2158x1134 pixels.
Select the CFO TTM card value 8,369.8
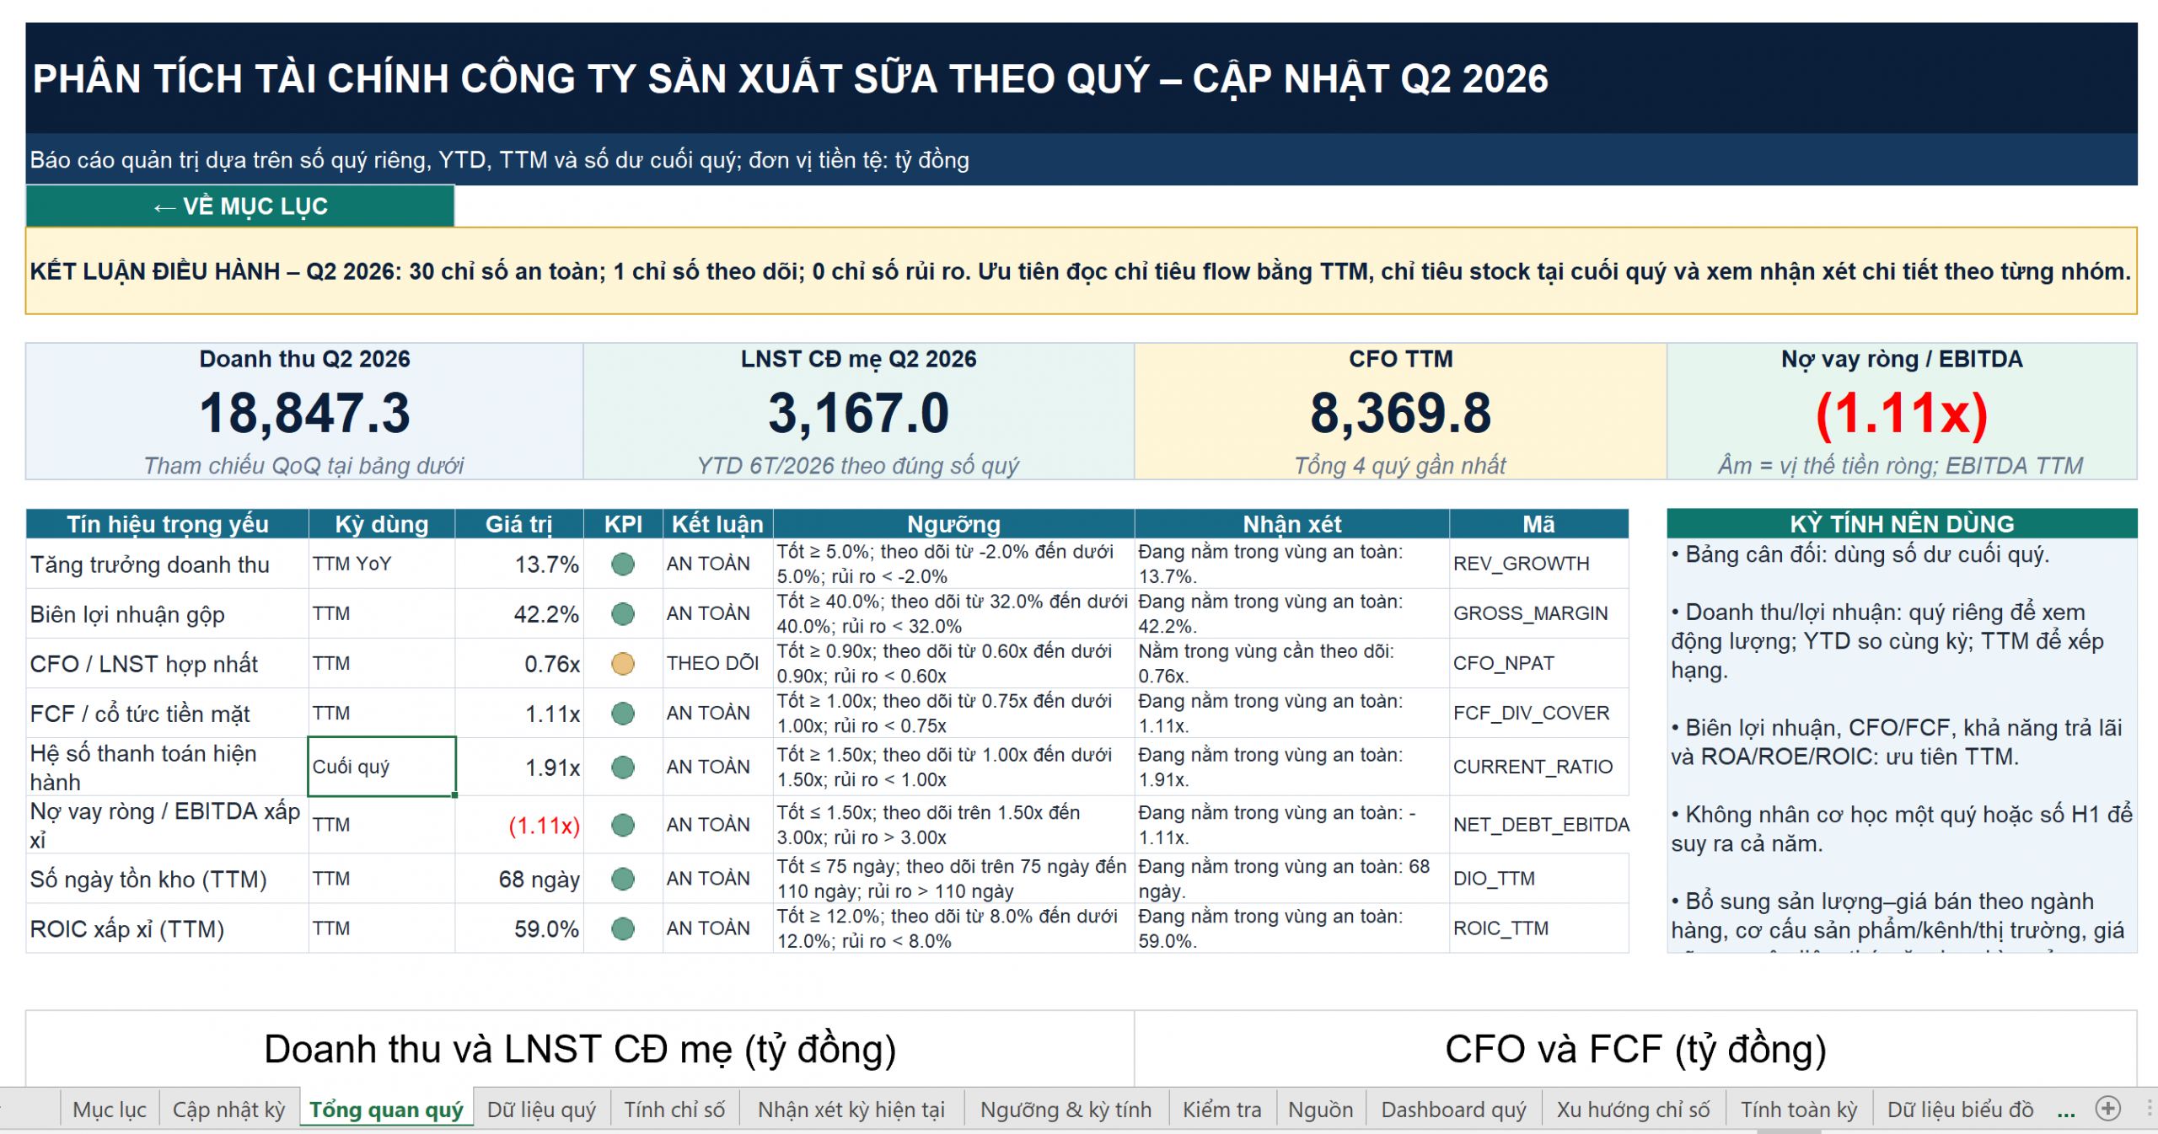1400,414
